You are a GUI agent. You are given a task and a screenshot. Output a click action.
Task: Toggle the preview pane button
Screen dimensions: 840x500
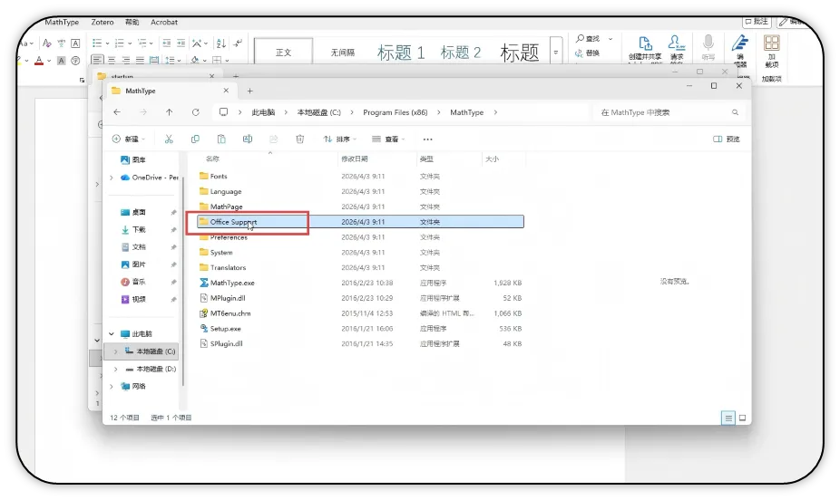(727, 139)
